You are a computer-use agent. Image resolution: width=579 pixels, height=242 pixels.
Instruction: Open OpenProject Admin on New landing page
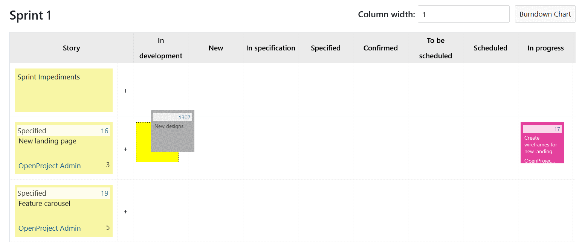pos(49,166)
